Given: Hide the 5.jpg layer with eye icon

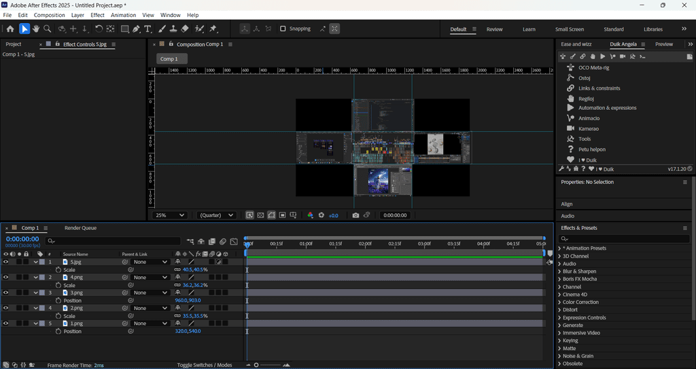Looking at the screenshot, I should [x=6, y=262].
